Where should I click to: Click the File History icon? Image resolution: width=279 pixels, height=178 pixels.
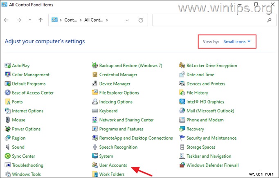[182, 92]
